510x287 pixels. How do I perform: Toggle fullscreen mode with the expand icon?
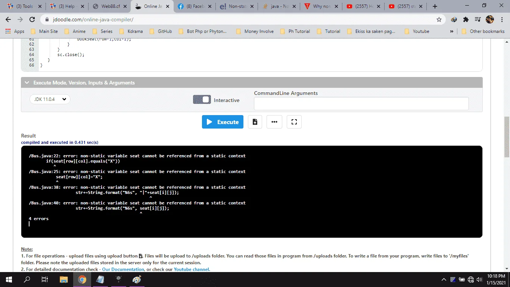pos(294,122)
